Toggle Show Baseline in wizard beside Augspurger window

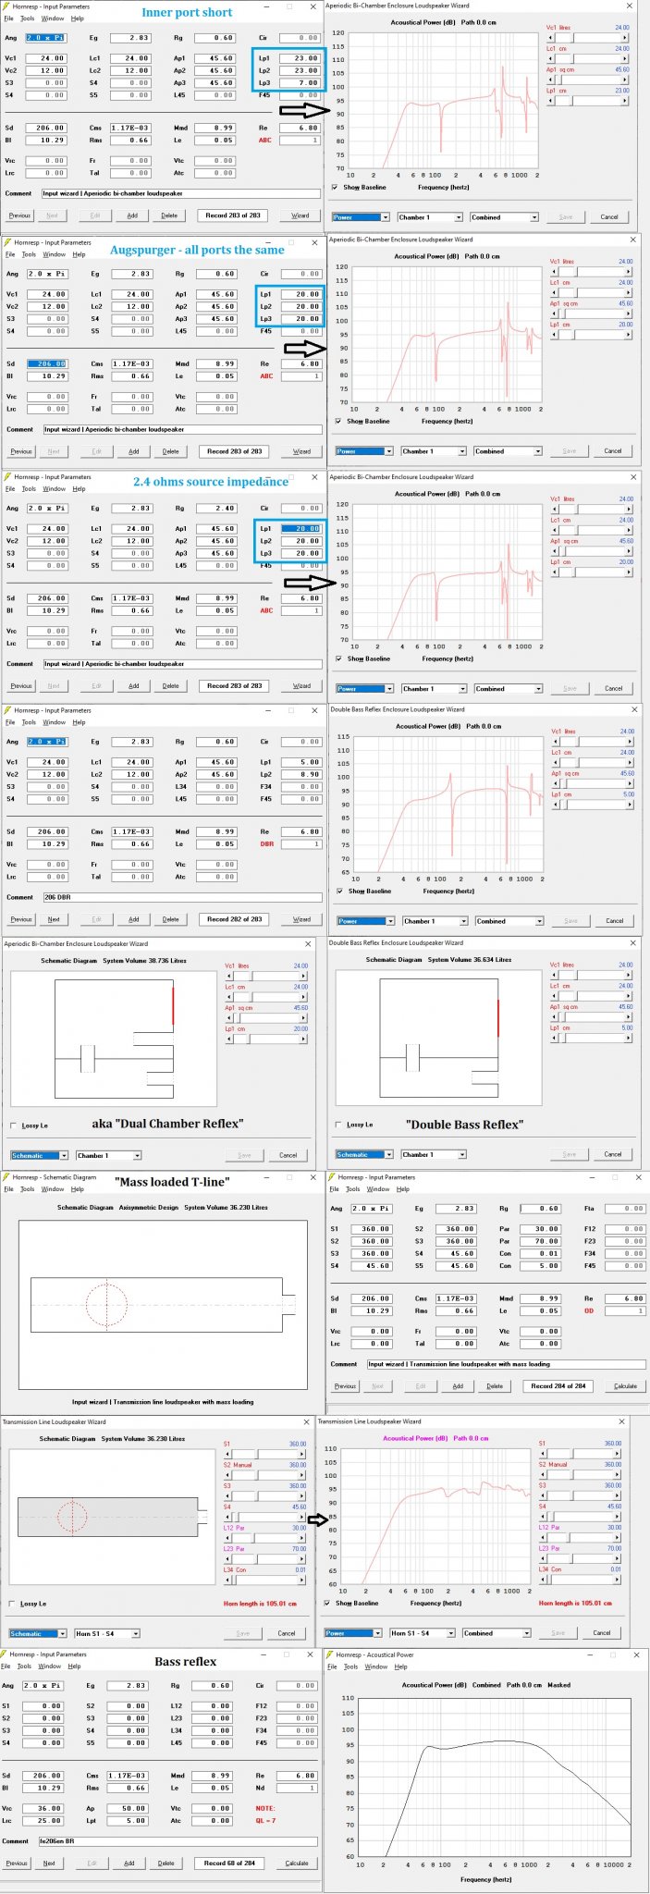click(x=337, y=421)
